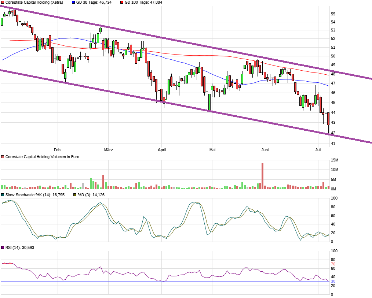Click the red 70 RSI threshold label

click(333, 264)
